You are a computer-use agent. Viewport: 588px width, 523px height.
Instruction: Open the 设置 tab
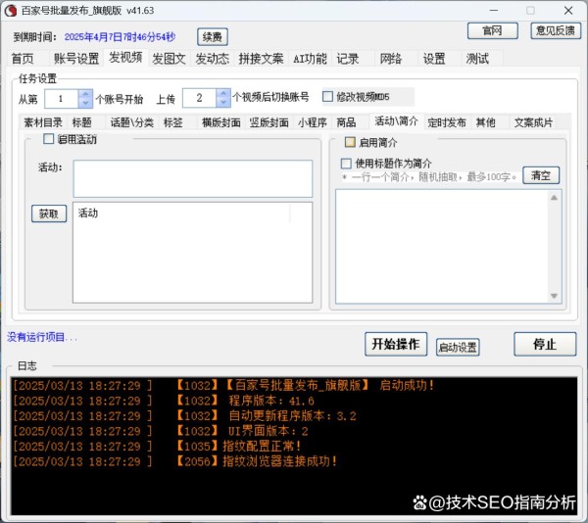click(434, 59)
